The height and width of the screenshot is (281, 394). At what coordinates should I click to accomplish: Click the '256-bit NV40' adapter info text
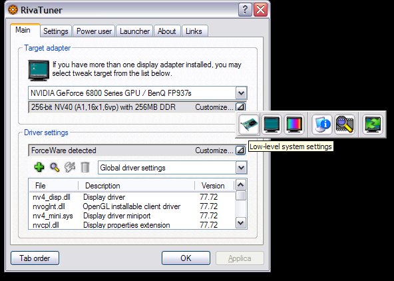pos(103,107)
